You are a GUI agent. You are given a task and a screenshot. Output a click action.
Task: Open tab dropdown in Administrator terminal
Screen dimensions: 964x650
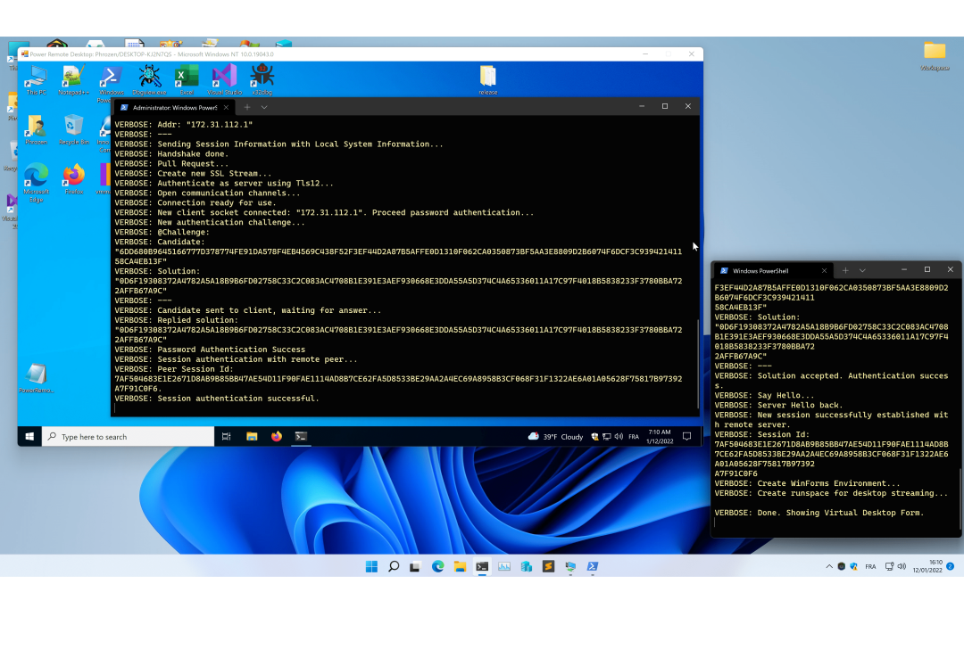point(264,107)
